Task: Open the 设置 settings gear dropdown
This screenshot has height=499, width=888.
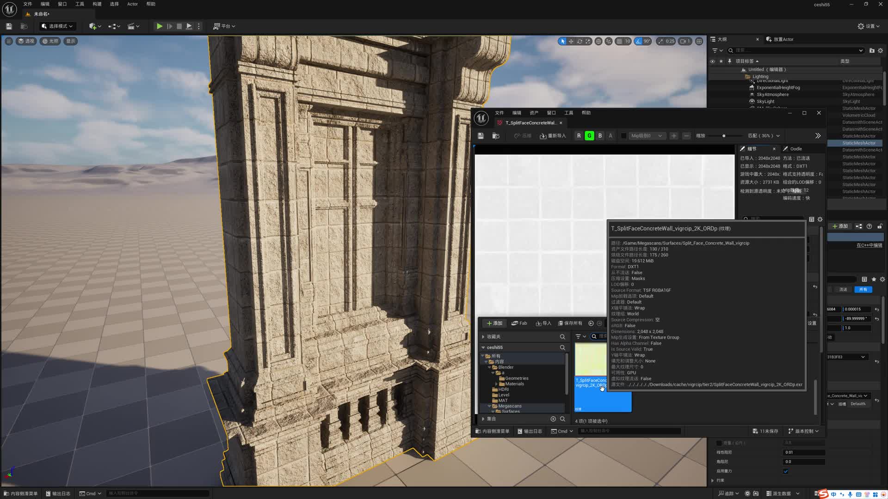Action: pyautogui.click(x=868, y=26)
